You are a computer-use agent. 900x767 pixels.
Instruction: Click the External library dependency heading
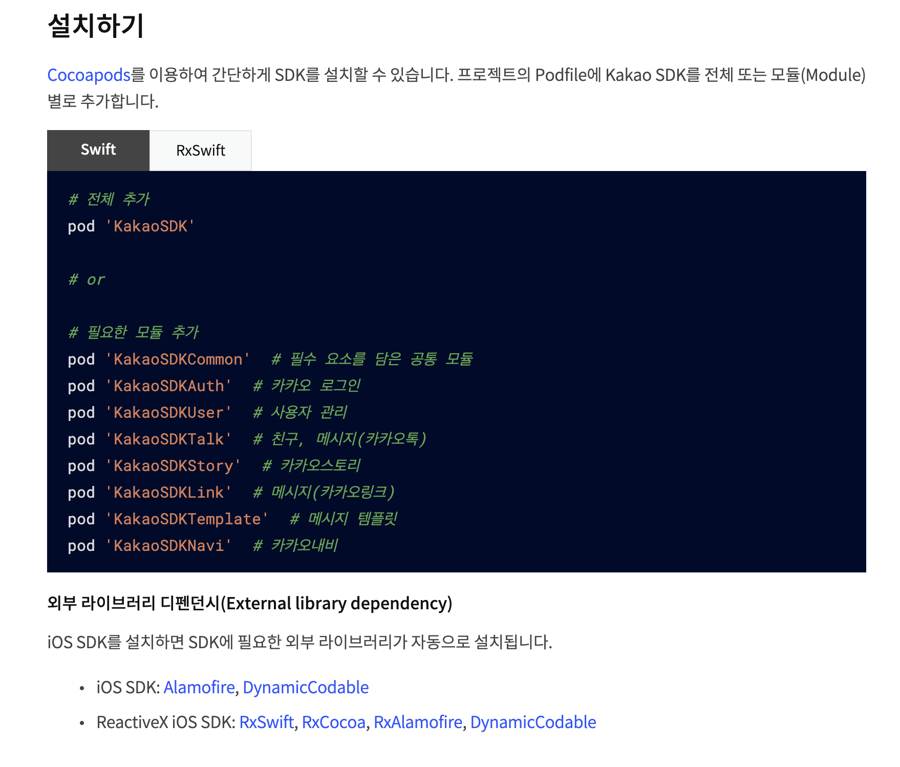click(x=250, y=603)
